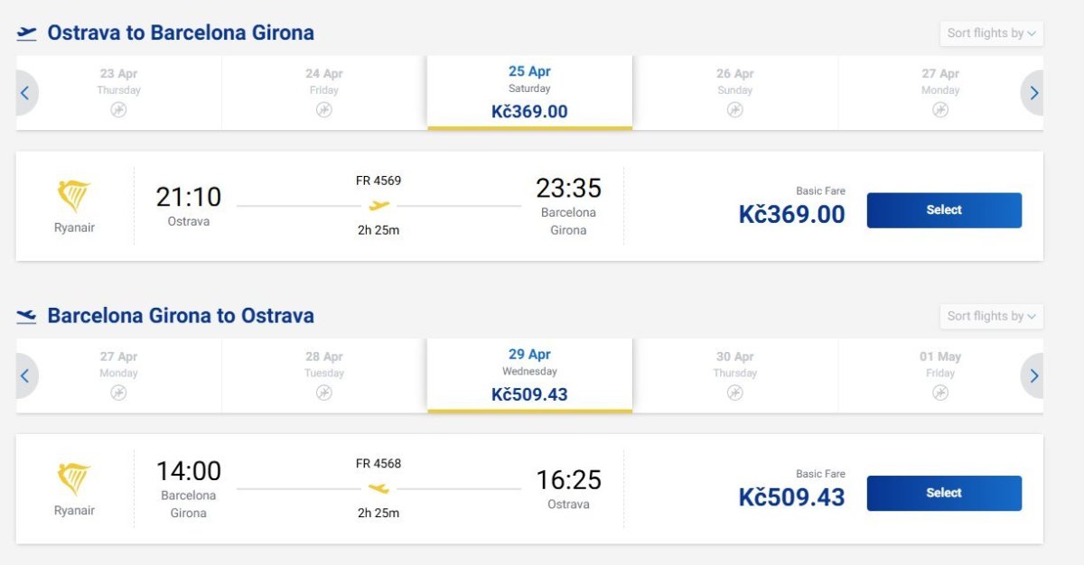Click the outbound previous dates left arrow

click(24, 93)
